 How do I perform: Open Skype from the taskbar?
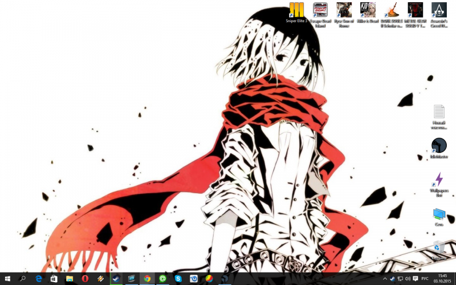(x=178, y=279)
